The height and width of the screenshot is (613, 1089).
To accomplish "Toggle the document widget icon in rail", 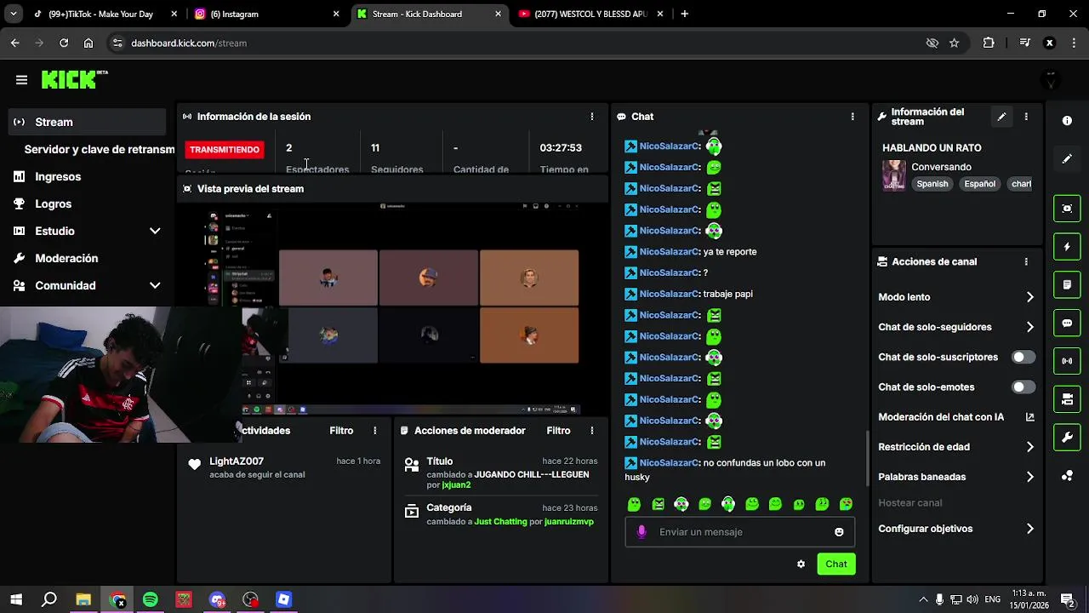I will point(1067,285).
